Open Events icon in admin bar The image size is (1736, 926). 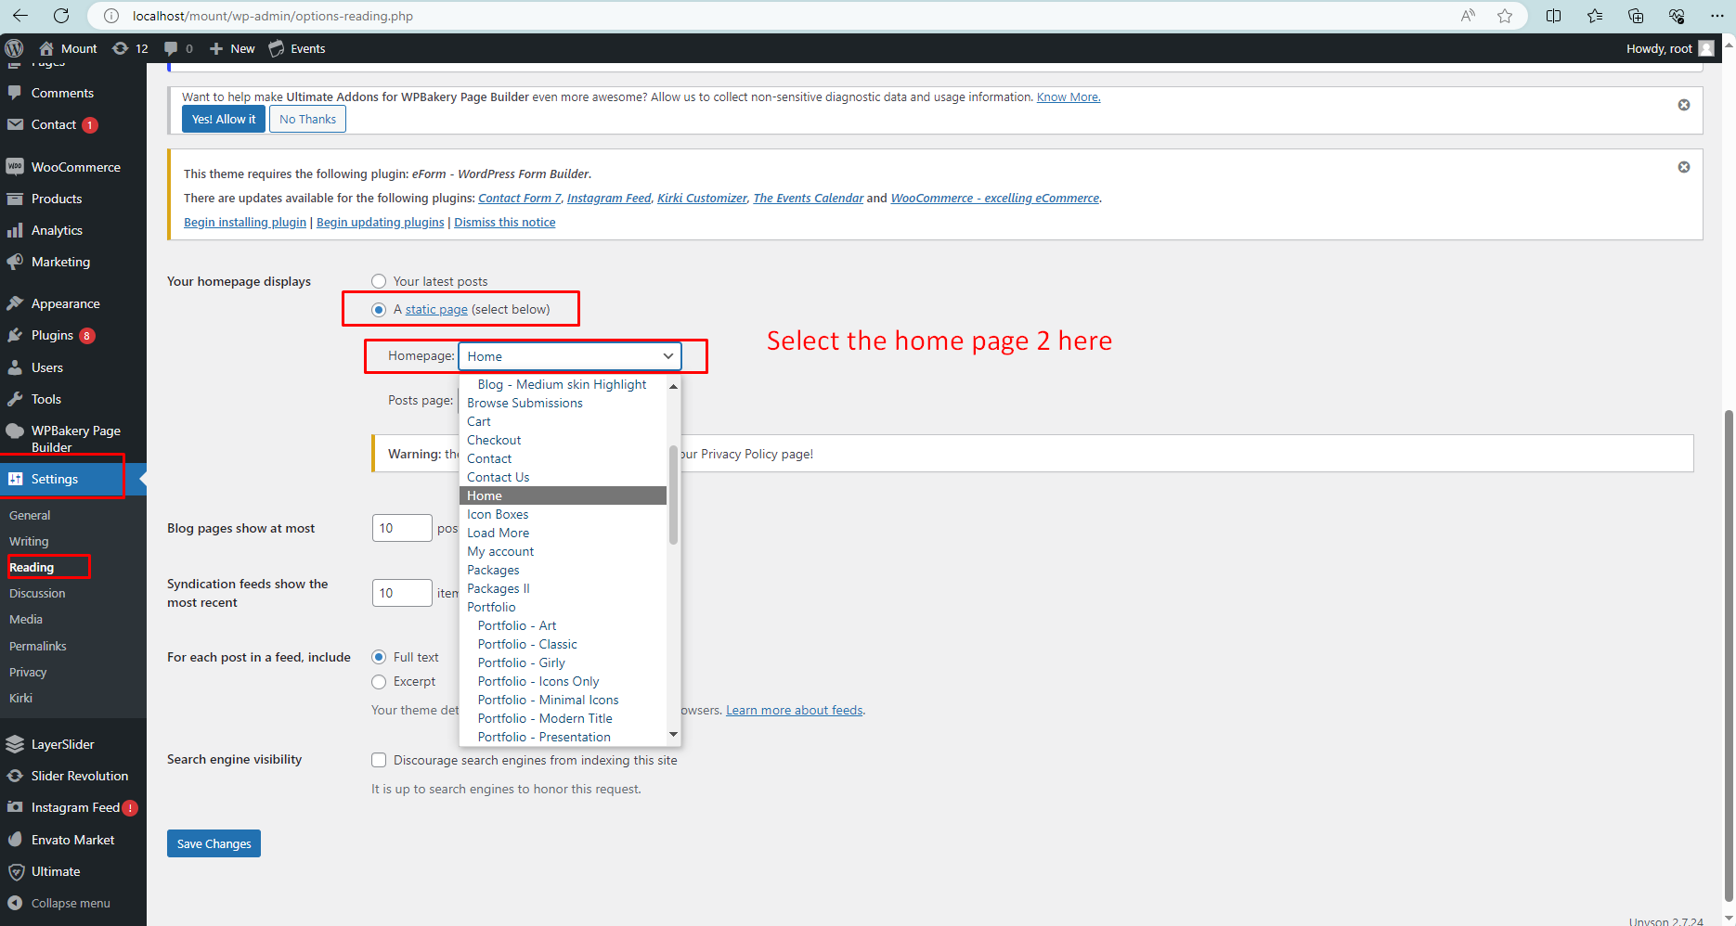click(277, 48)
